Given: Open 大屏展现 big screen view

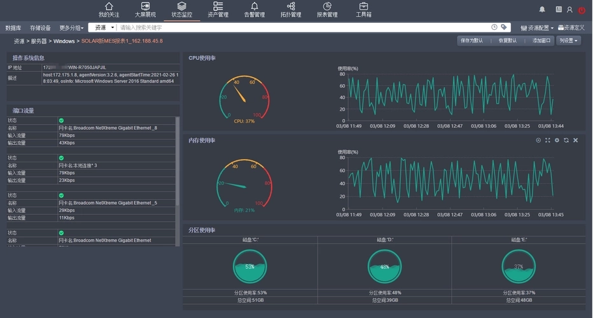Looking at the screenshot, I should pos(145,10).
